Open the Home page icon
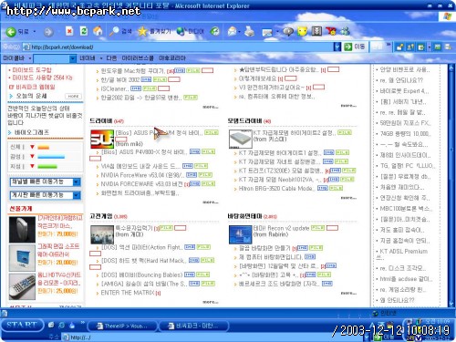456x342 pixels. pos(98,31)
